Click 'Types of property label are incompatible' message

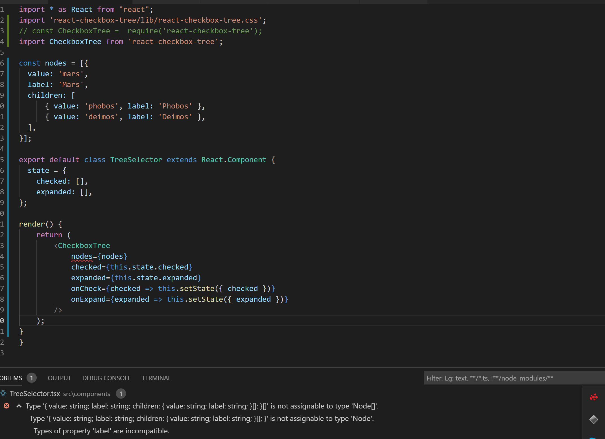(101, 431)
